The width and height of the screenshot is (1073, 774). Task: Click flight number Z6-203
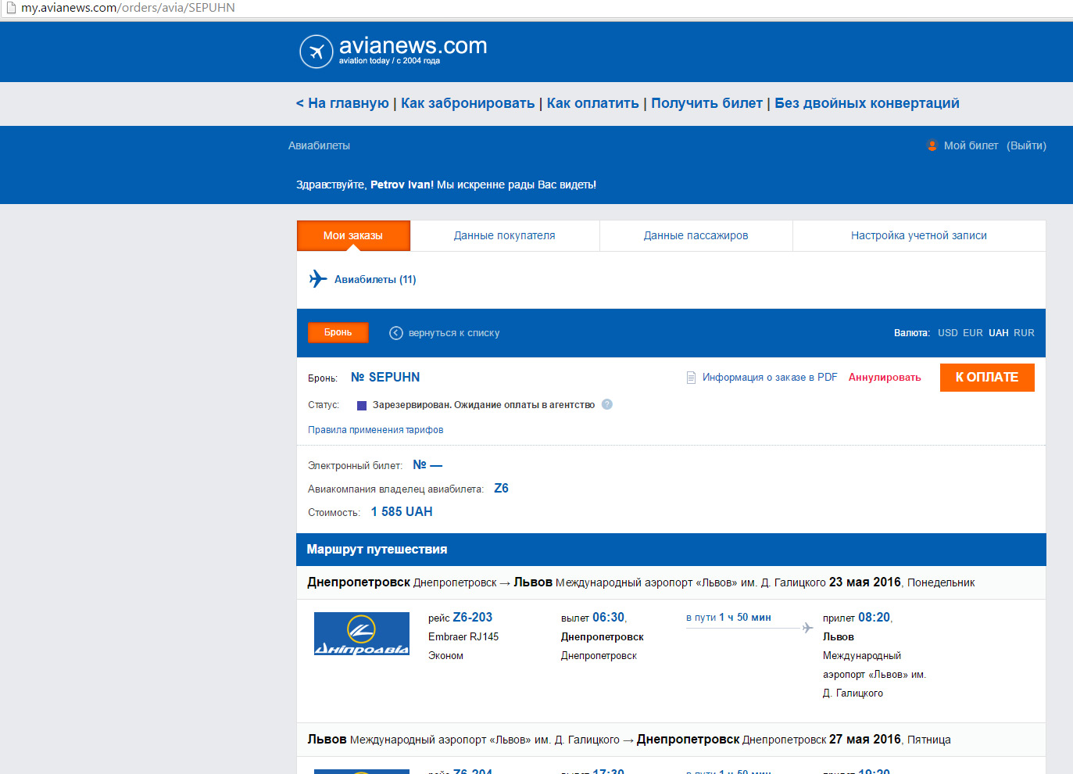tap(473, 618)
